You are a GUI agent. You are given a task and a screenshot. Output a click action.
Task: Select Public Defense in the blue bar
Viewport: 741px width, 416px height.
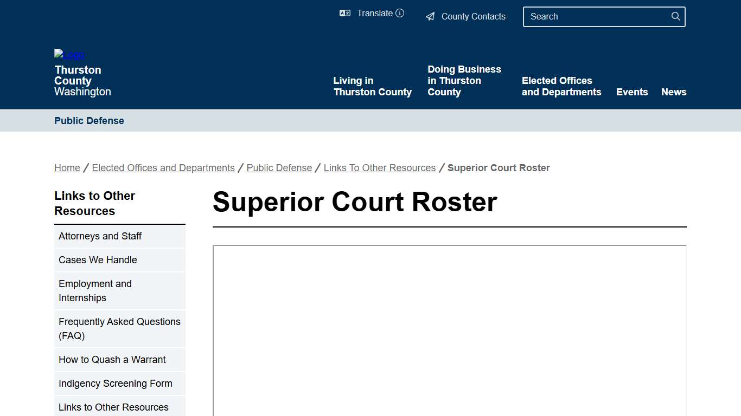89,120
